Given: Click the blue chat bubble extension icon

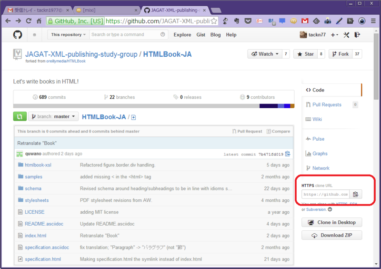Looking at the screenshot, I should [282, 21].
